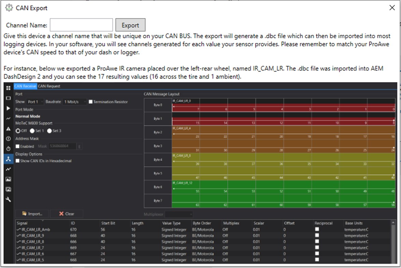Select the display/monitor icon in the sidebar

pos(8,98)
